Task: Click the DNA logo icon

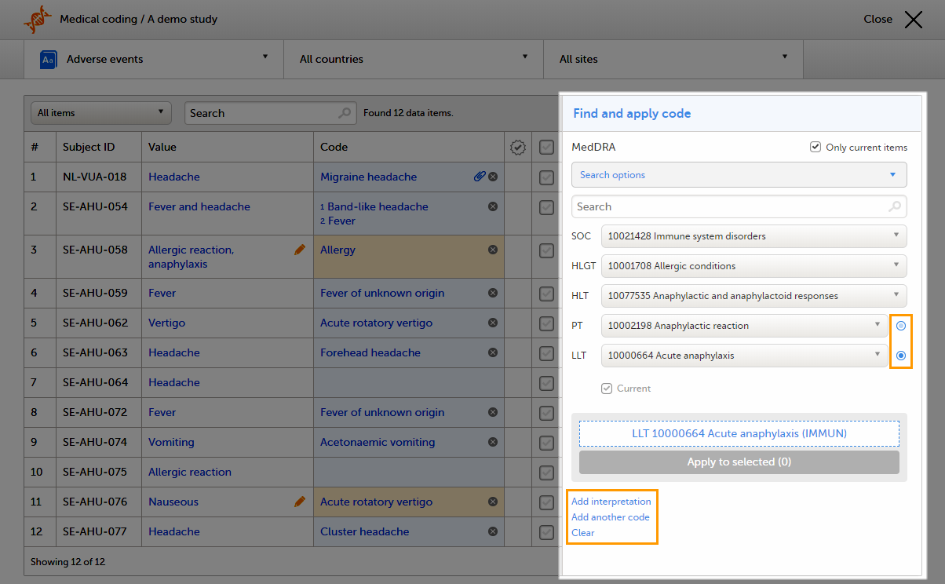Action: point(36,19)
